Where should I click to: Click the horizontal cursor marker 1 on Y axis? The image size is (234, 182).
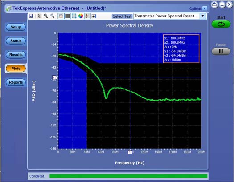click(55, 77)
